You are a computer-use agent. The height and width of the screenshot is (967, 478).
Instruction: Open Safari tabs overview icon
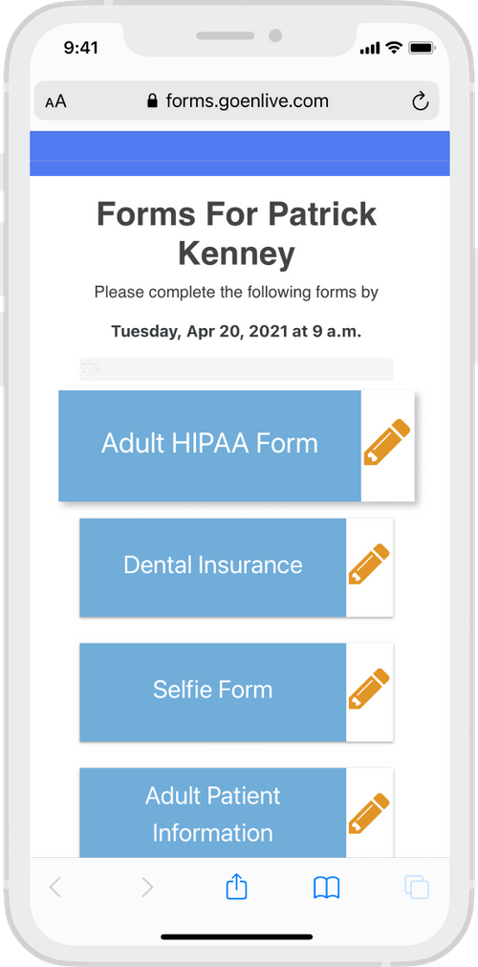click(x=417, y=888)
